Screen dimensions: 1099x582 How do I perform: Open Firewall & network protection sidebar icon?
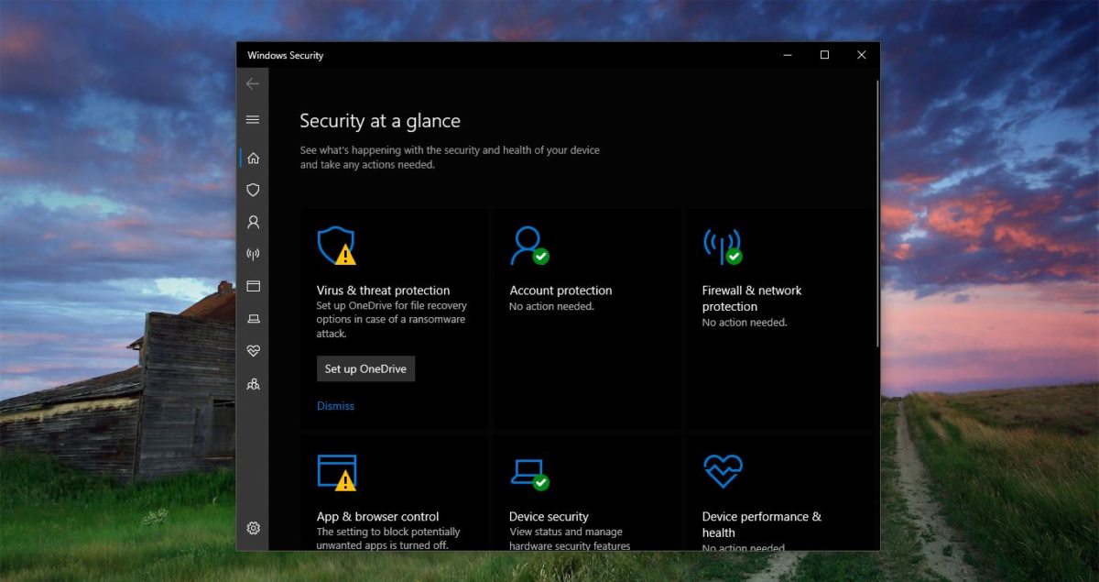(x=253, y=254)
